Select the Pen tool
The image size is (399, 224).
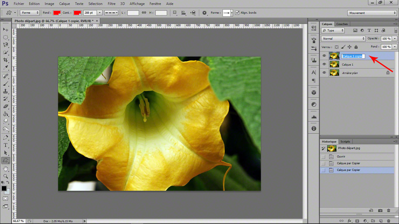coord(6,137)
